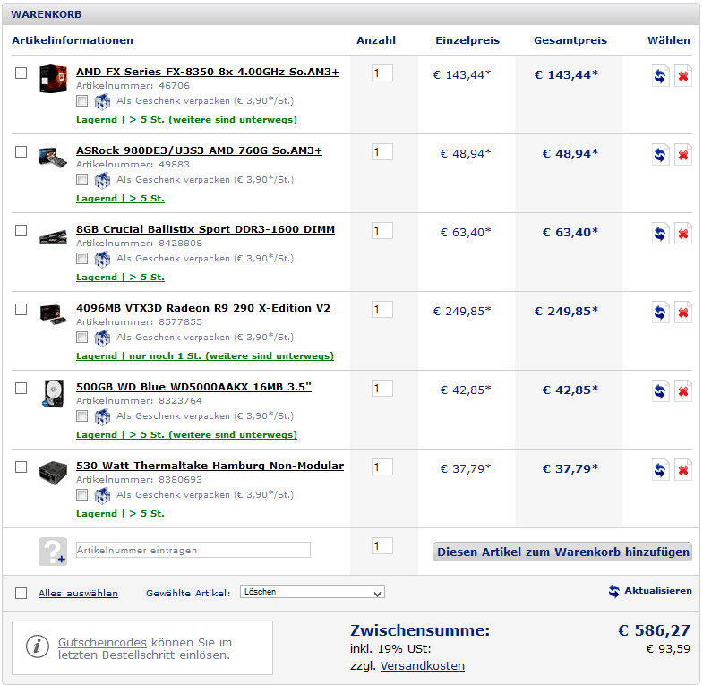703x685 pixels.
Task: Click the Artikelnummer eintragen input field
Action: click(x=193, y=550)
